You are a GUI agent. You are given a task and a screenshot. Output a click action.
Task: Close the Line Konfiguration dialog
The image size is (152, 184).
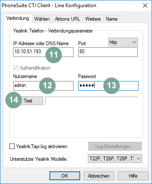(x=145, y=5)
